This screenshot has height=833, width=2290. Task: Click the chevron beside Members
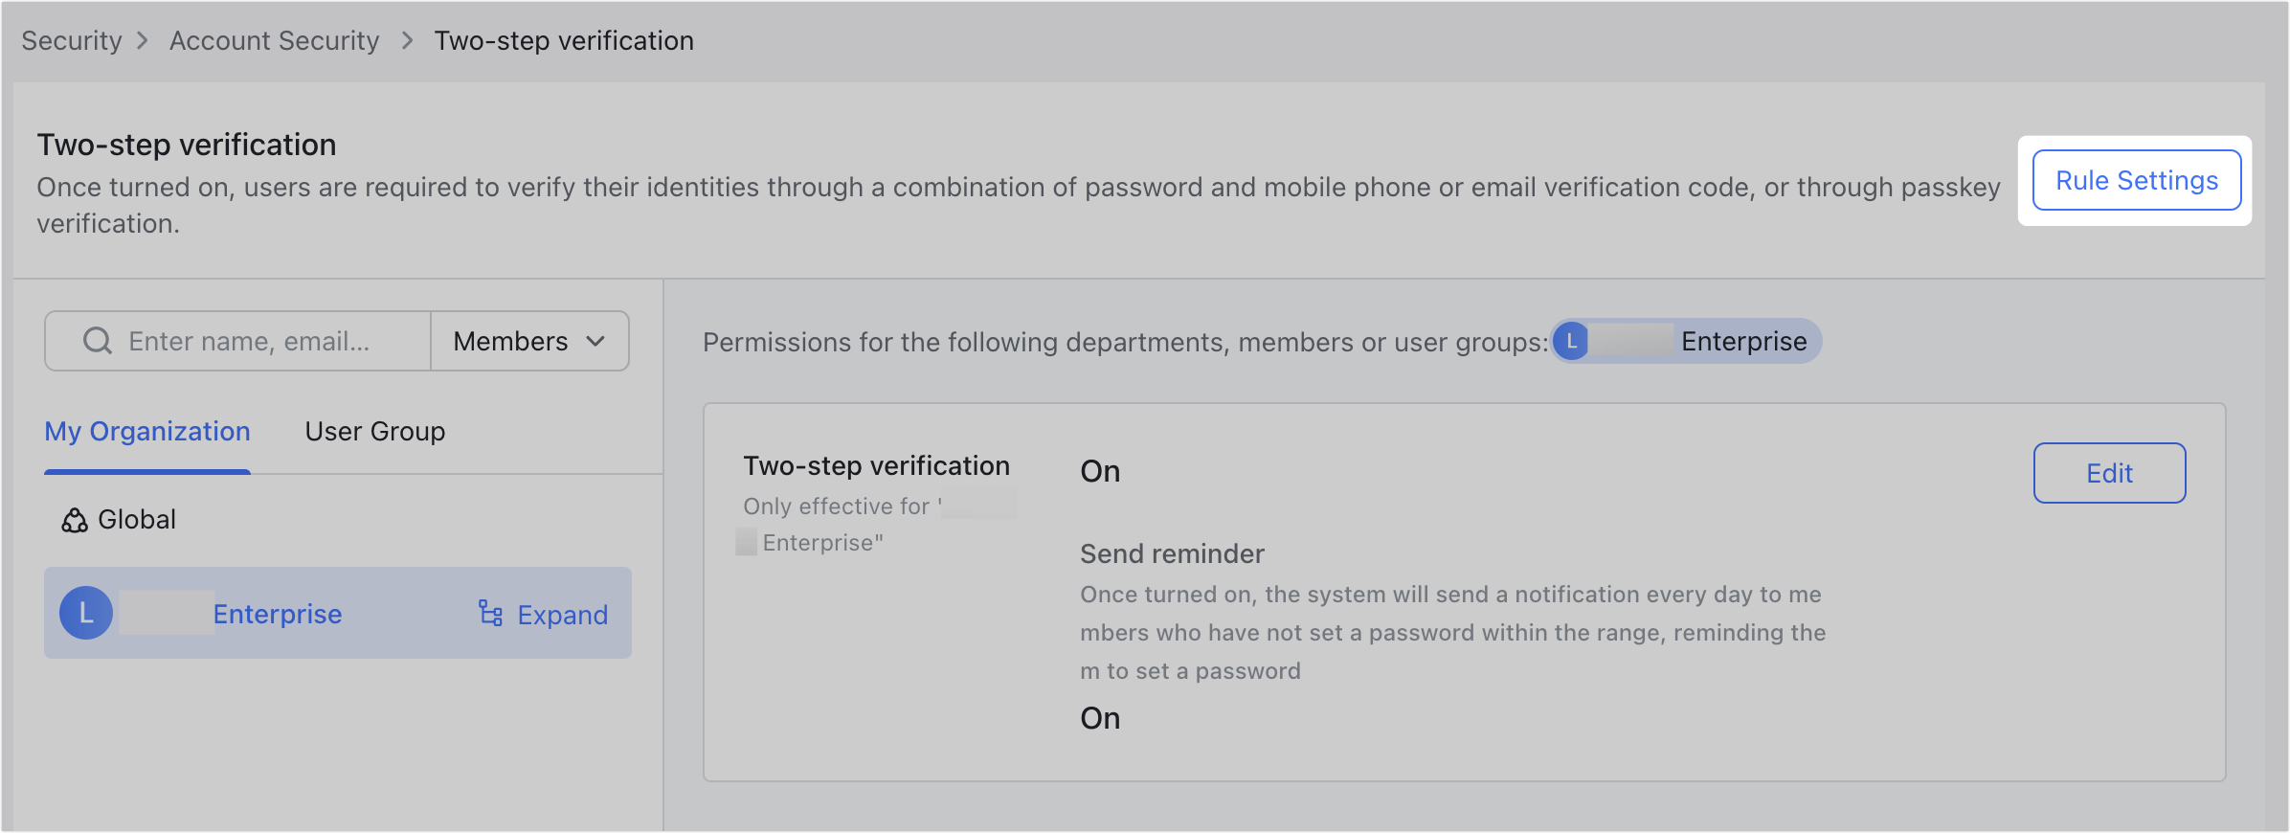(595, 341)
